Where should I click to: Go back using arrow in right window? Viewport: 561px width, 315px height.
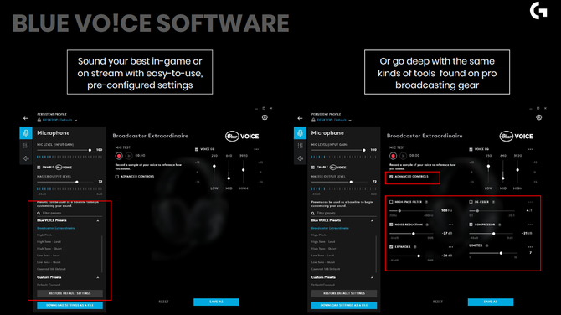300,118
